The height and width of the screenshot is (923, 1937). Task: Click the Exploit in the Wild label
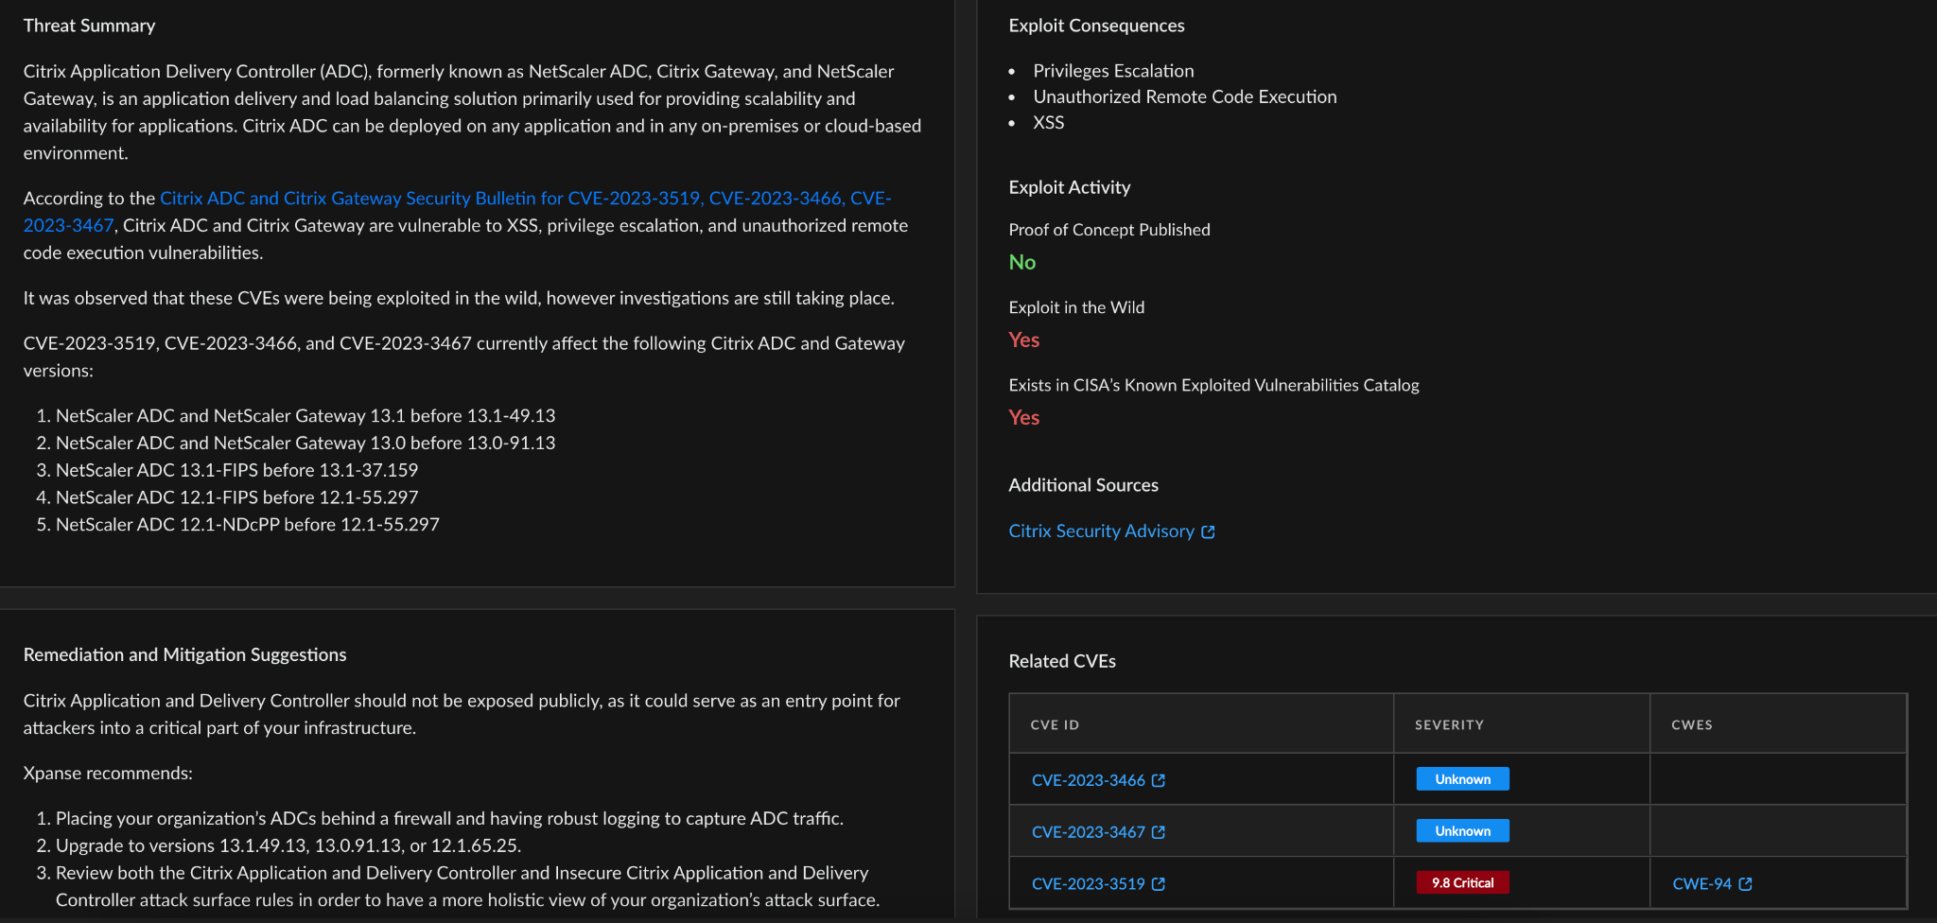pyautogui.click(x=1076, y=307)
